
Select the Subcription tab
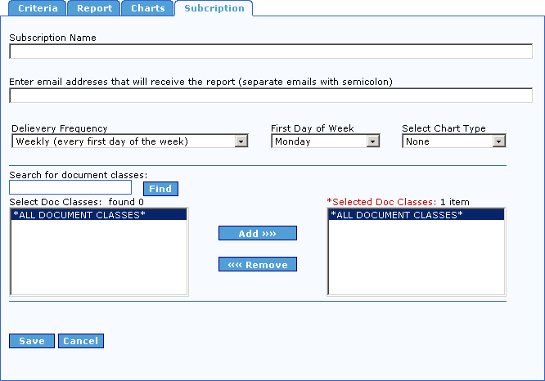coord(214,9)
